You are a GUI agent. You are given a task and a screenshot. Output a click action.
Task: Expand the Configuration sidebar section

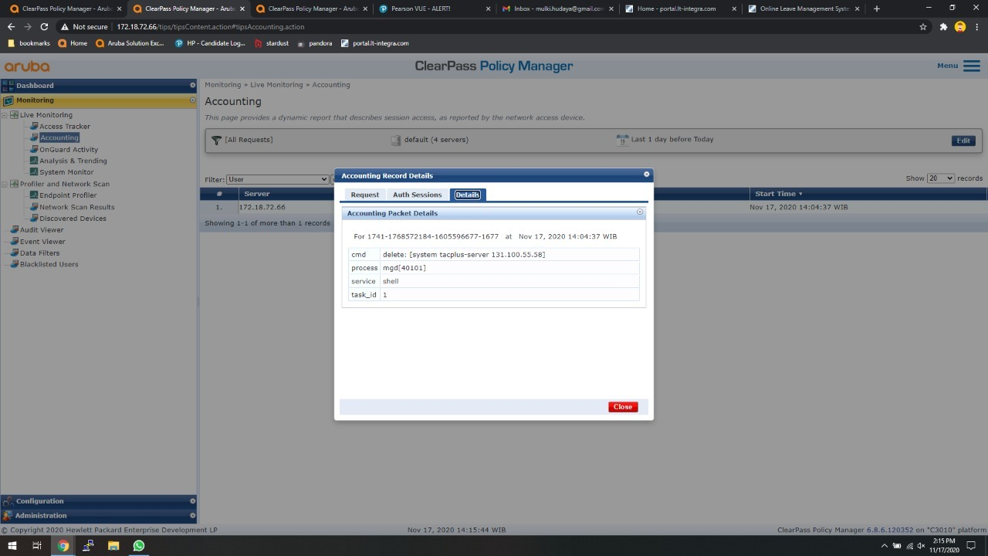[99, 501]
